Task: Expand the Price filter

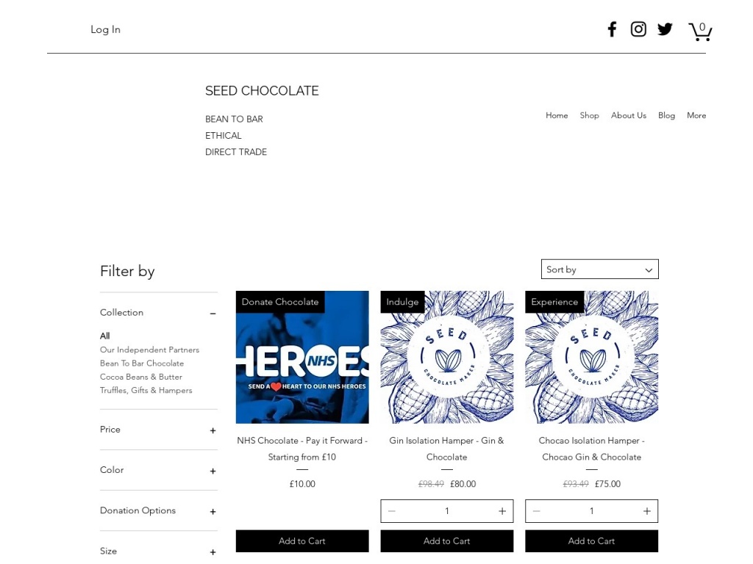Action: tap(213, 430)
